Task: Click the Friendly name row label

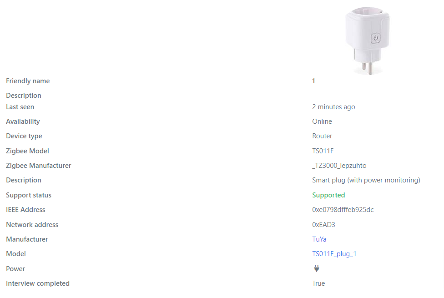Action: [28, 81]
